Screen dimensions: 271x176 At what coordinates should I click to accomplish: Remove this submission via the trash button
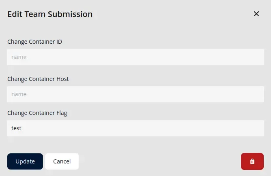point(252,161)
